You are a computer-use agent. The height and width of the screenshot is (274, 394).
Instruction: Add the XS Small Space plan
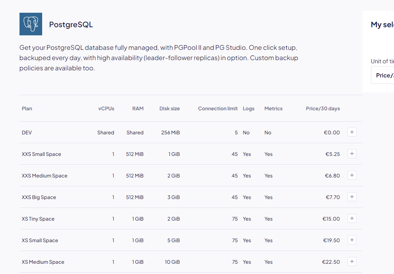click(x=352, y=240)
